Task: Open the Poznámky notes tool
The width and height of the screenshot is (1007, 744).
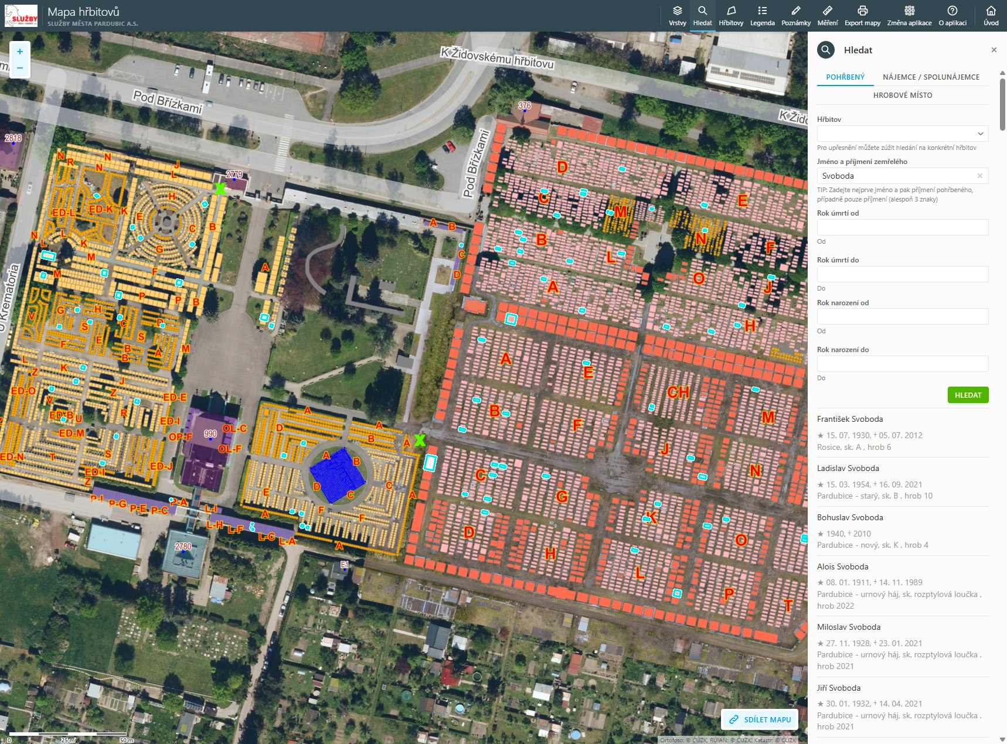Action: [x=795, y=16]
